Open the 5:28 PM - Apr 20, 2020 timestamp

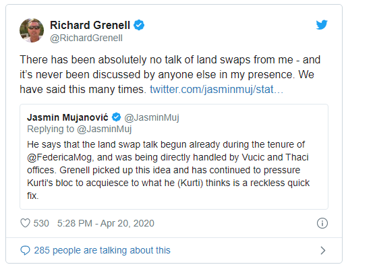pos(106,223)
